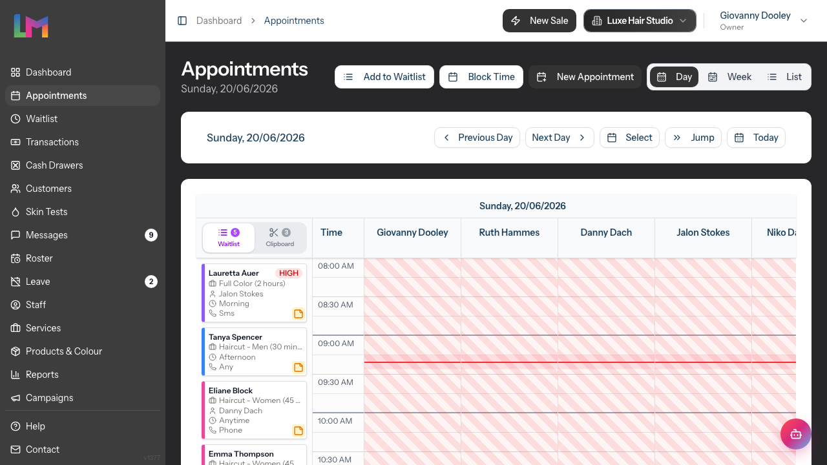Image resolution: width=827 pixels, height=465 pixels.
Task: Expand the Giovanny Dooley user menu
Action: pos(764,21)
